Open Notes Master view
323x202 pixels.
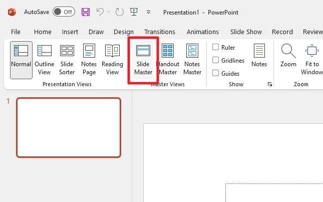[192, 60]
